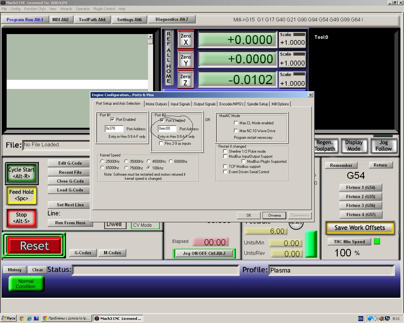
Task: Select 25000Hz kernel speed
Action: pos(102,161)
